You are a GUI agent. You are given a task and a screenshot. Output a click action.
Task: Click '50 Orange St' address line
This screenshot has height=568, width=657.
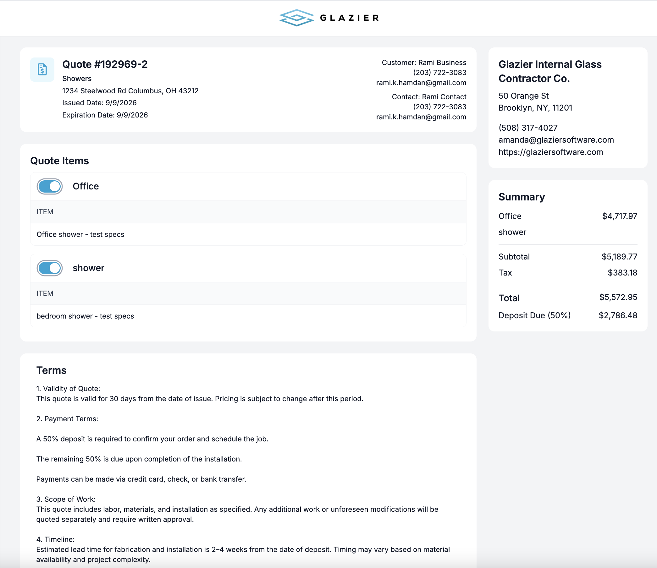tap(523, 96)
